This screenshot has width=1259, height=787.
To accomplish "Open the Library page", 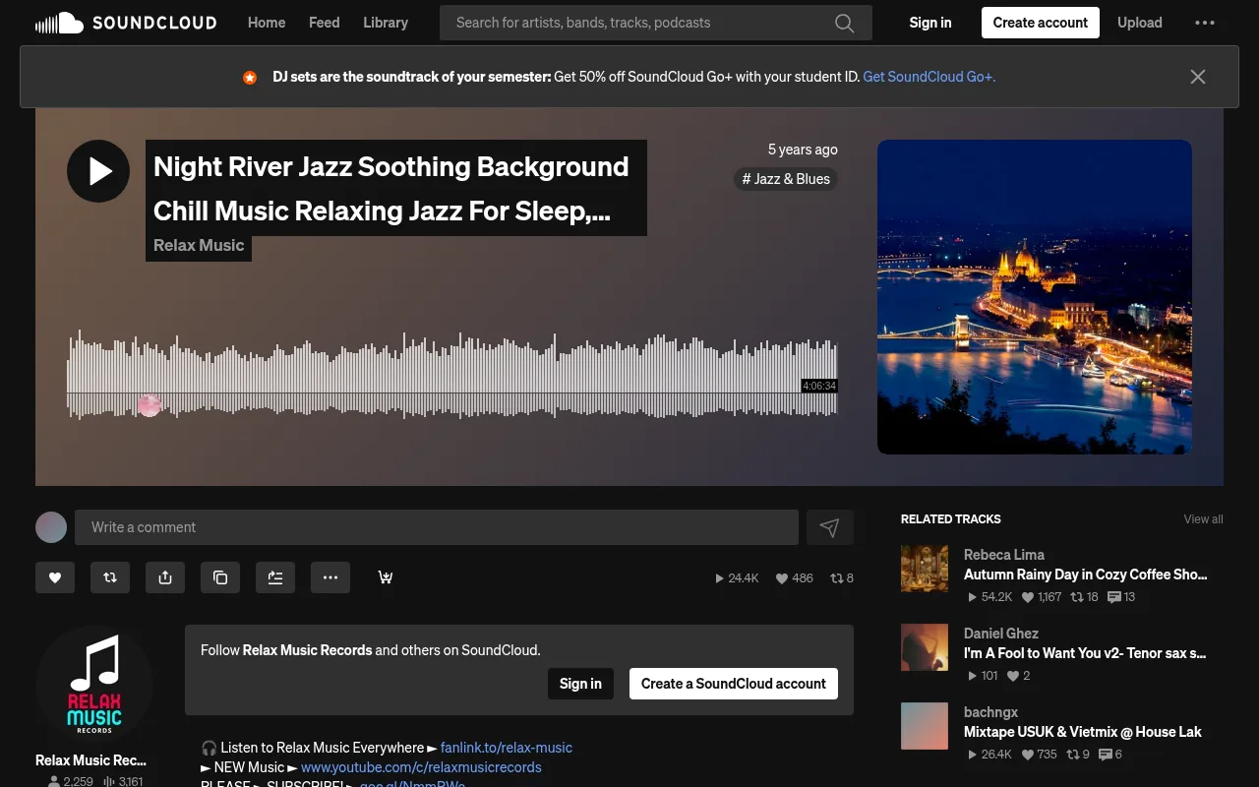I will [386, 23].
